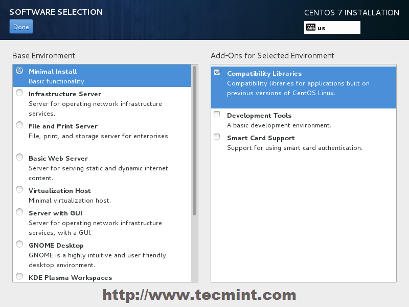This screenshot has width=409, height=307.
Task: Enable Smart Card Support checkbox
Action: [217, 137]
